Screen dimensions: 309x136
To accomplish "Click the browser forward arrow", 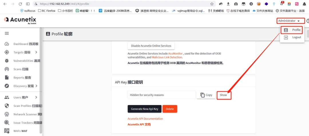I will pyautogui.click(x=13, y=4).
